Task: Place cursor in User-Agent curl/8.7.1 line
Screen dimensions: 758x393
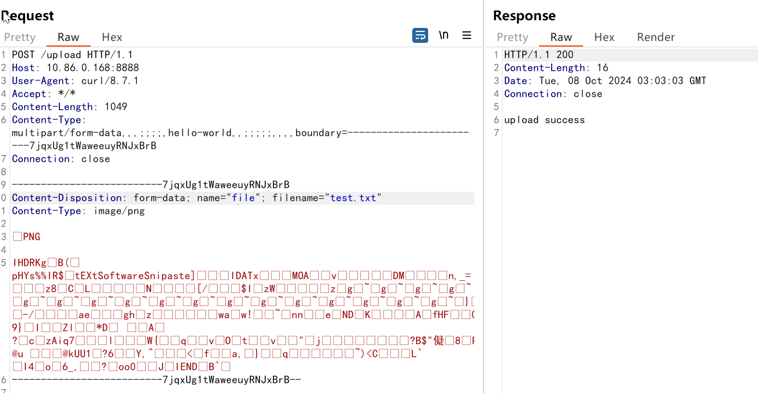Action: pos(109,81)
